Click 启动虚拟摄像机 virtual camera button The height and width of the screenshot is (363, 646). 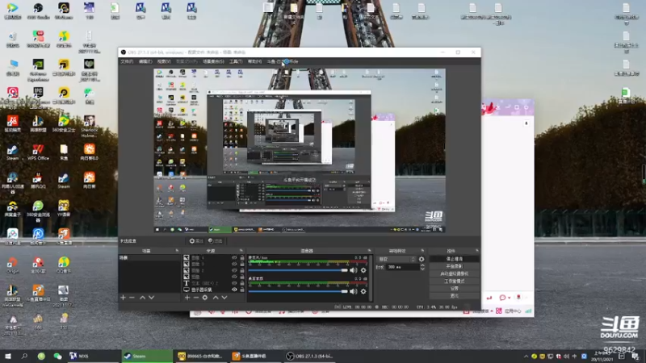[454, 273]
